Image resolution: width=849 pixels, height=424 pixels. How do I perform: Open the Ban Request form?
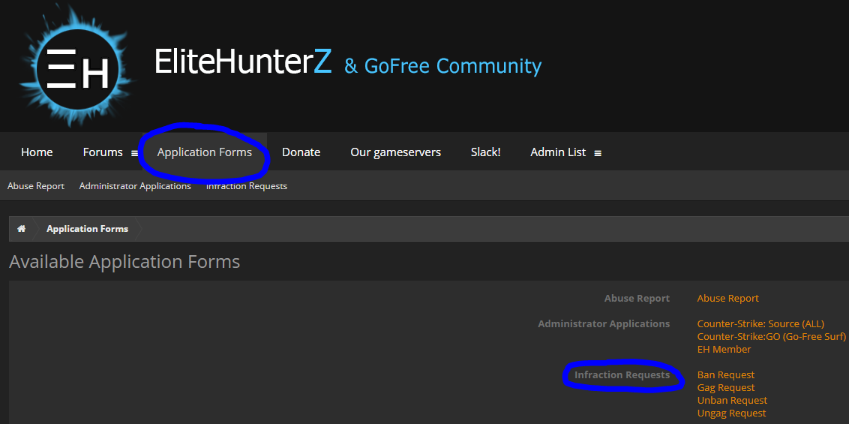pyautogui.click(x=726, y=374)
